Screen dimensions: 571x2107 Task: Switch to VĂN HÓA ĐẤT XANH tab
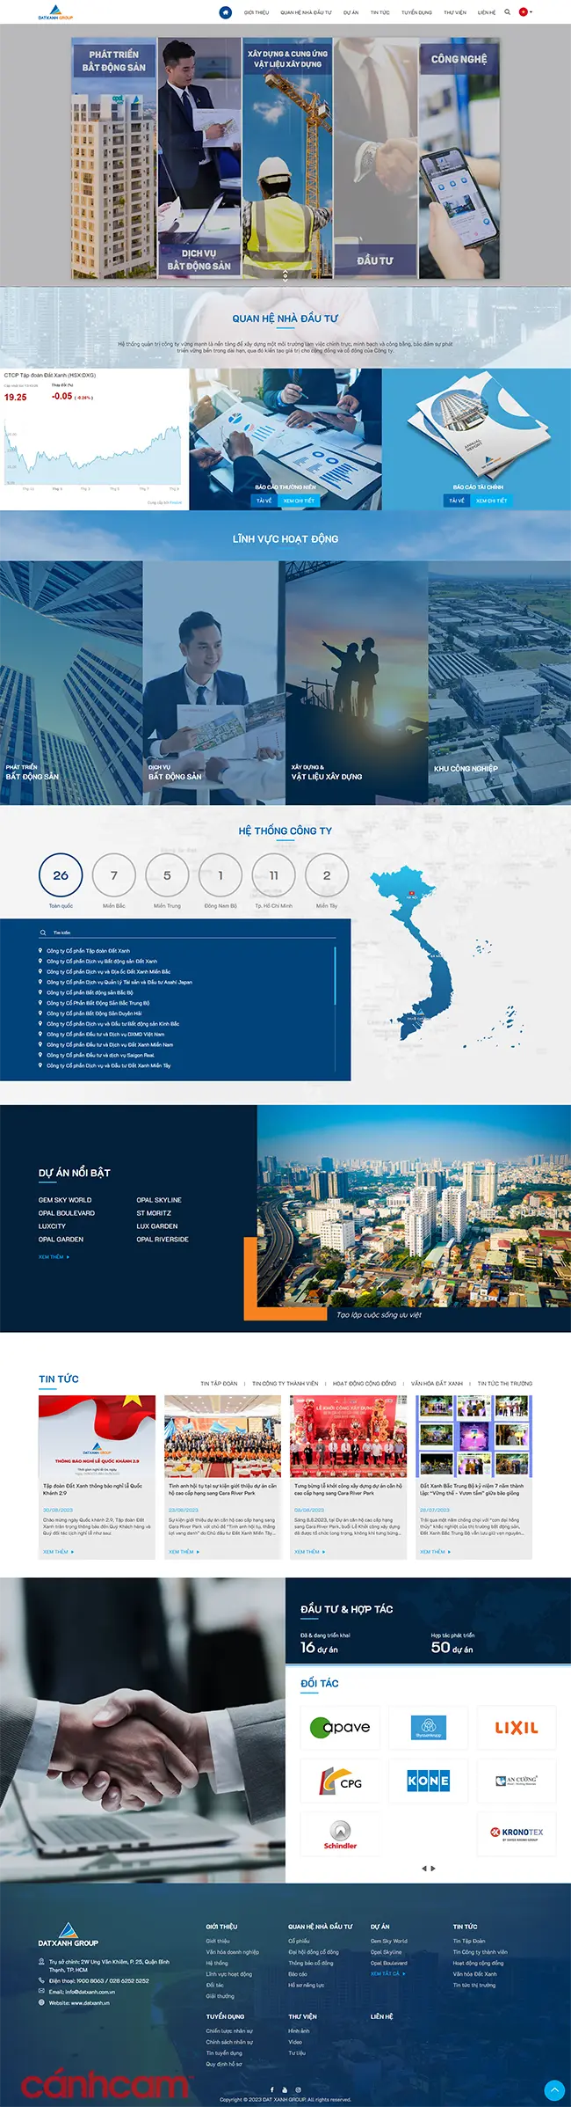(437, 1384)
